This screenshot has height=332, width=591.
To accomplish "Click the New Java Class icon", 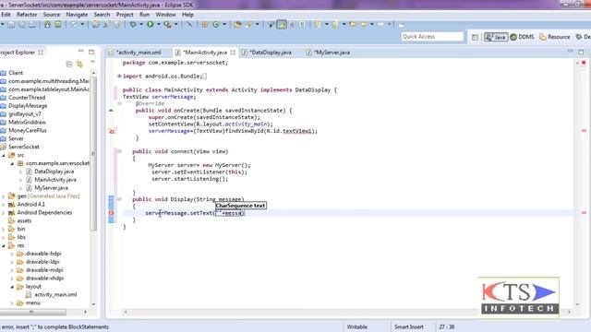I will pyautogui.click(x=216, y=25).
